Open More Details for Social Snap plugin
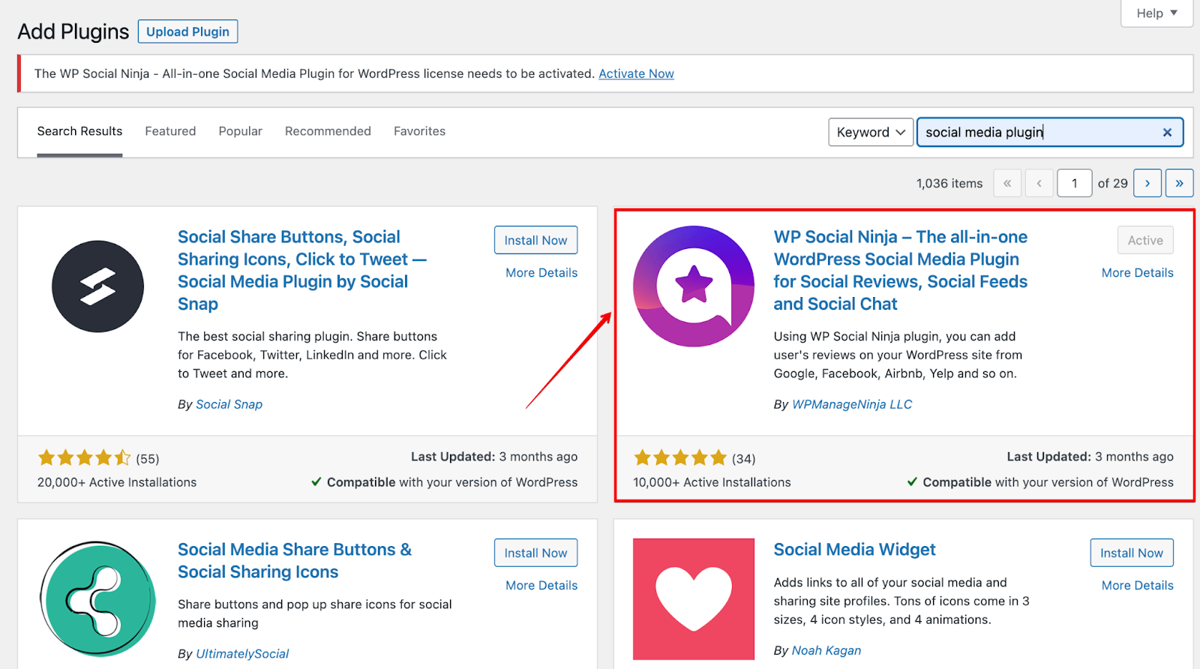The width and height of the screenshot is (1200, 669). point(541,273)
